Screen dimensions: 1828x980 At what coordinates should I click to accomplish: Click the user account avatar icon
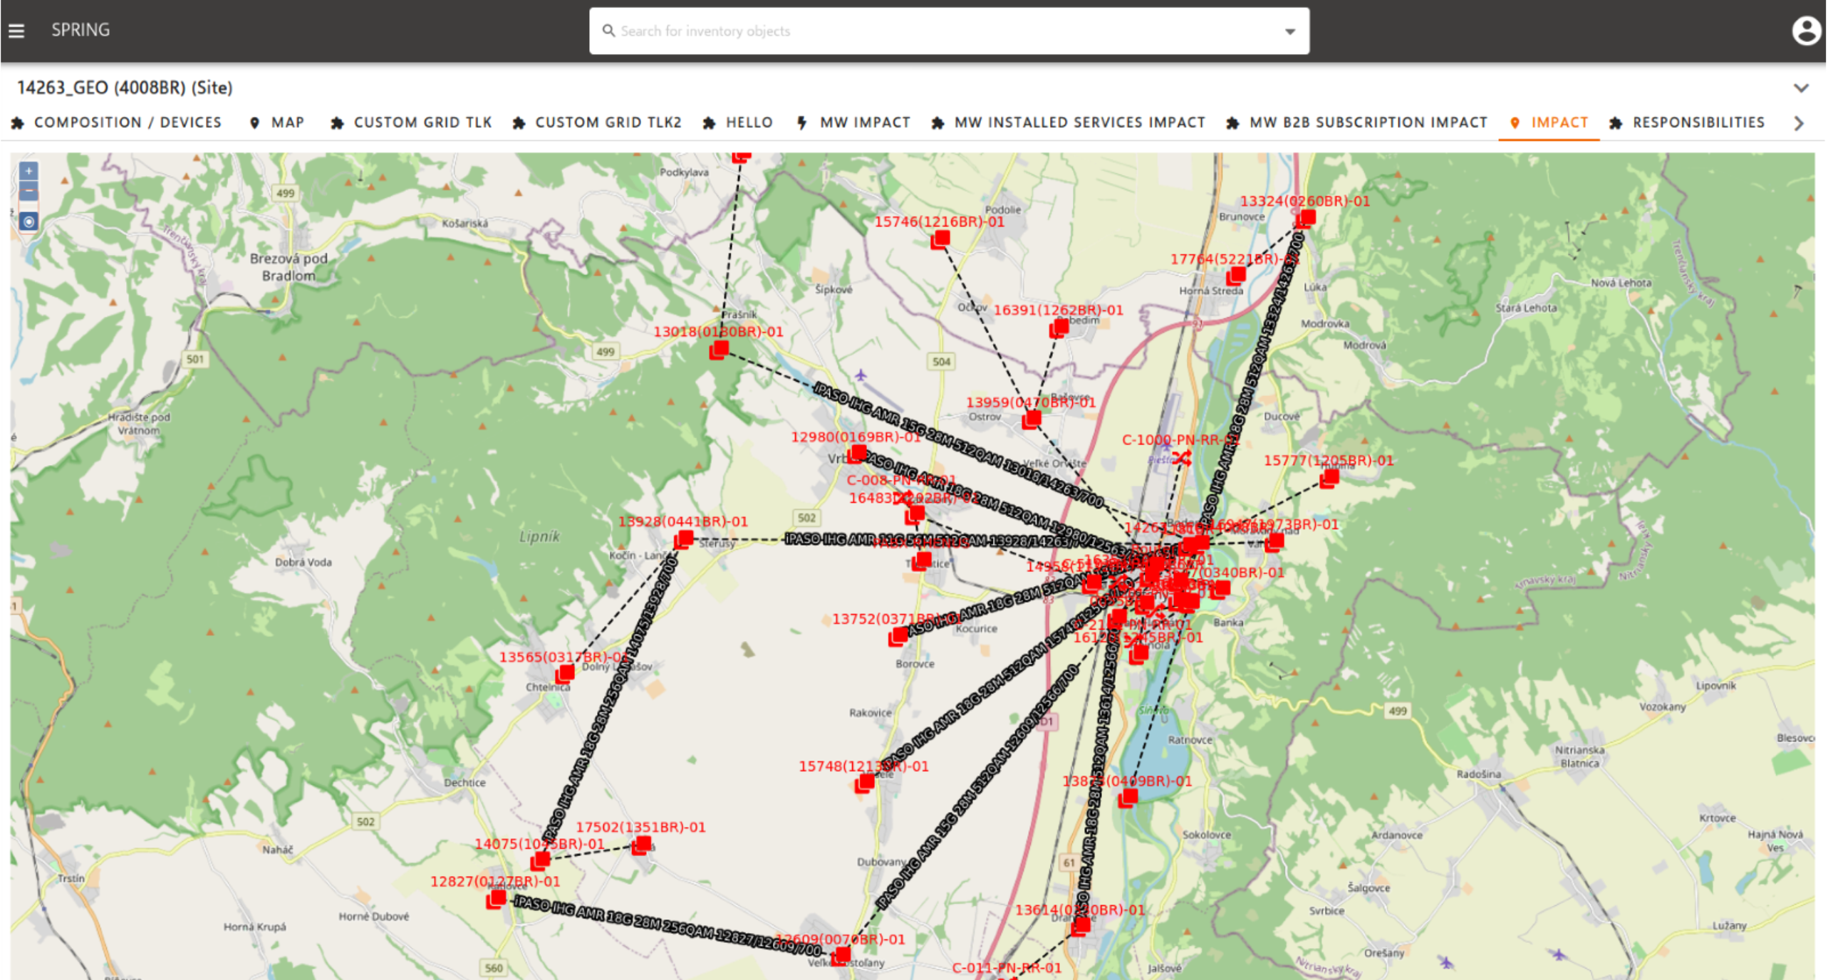coord(1806,31)
